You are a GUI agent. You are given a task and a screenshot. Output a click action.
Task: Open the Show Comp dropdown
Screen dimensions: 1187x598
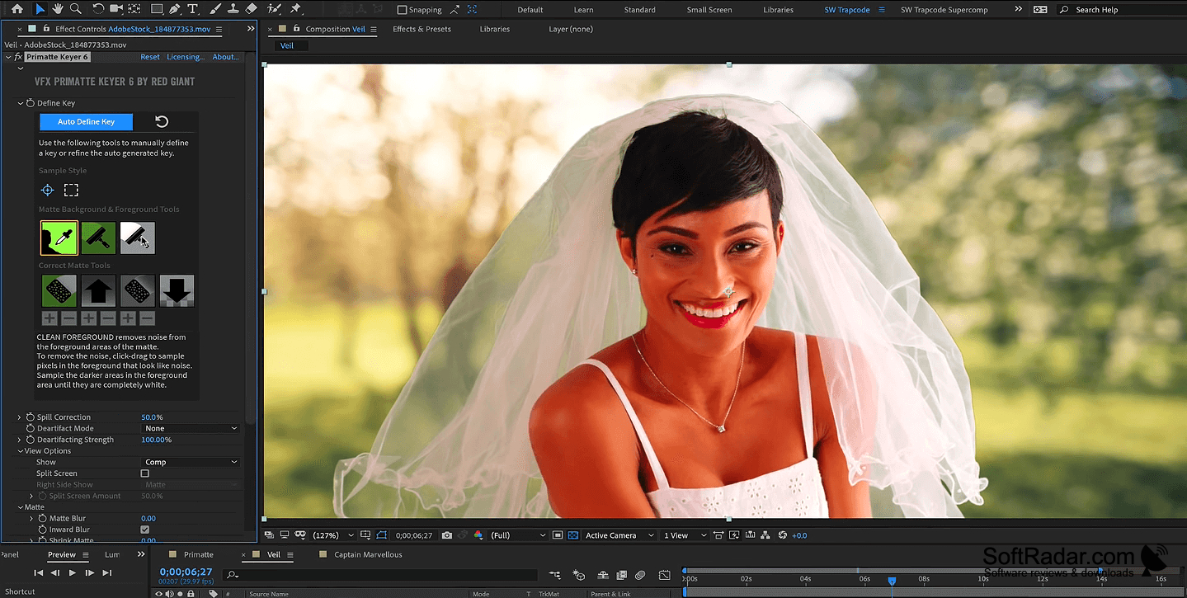click(x=191, y=462)
